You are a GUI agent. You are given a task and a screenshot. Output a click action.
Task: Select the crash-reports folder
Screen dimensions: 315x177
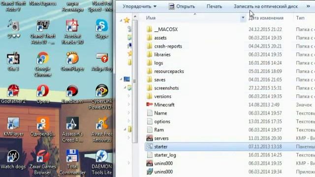pos(164,46)
